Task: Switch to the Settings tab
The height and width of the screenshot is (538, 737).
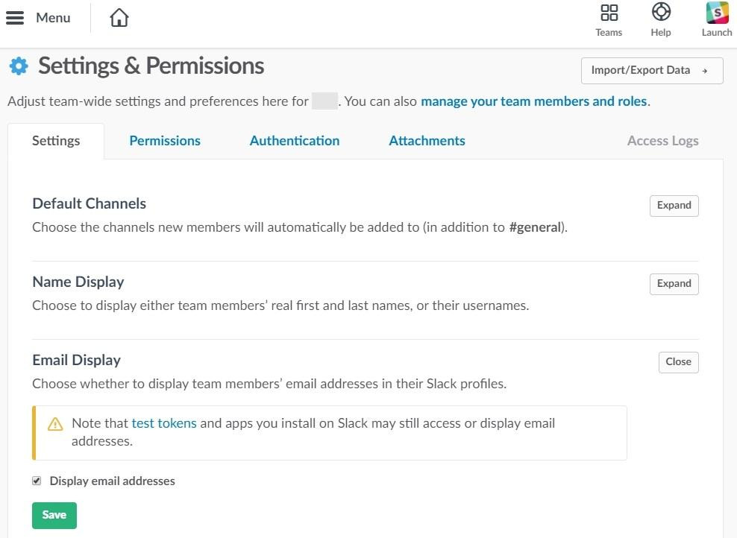Action: [56, 140]
